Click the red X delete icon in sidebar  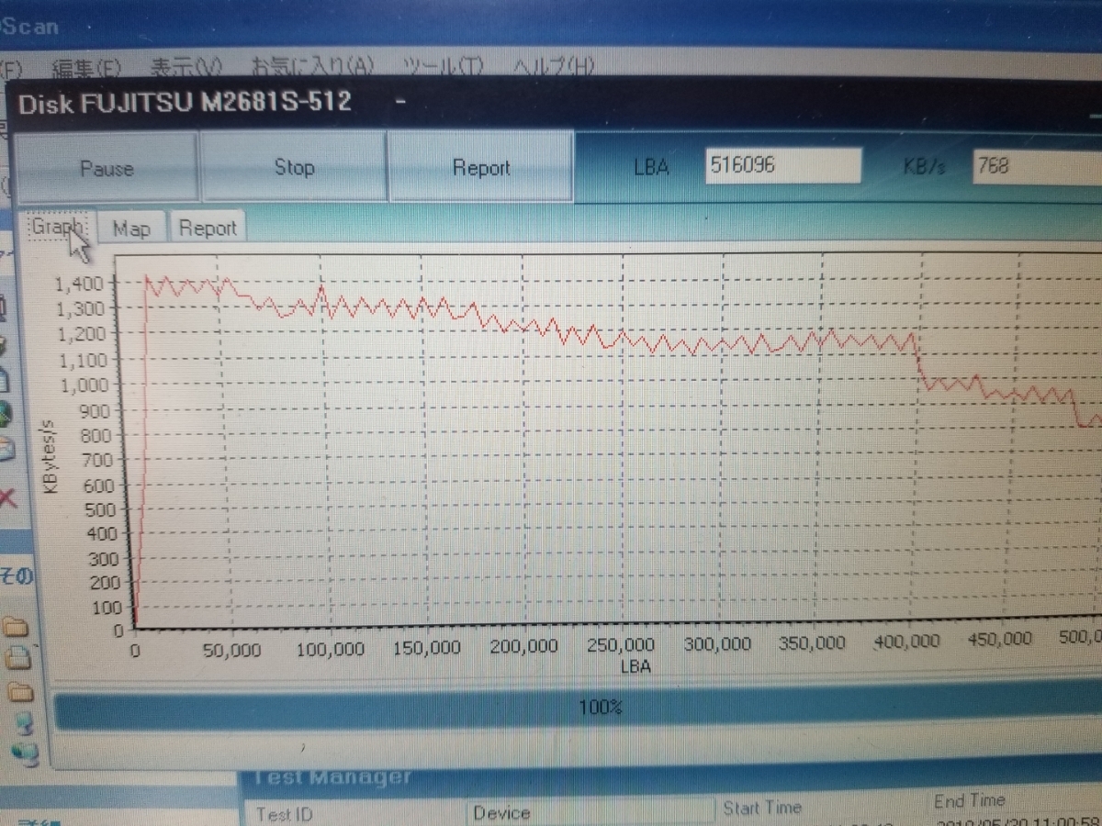click(x=7, y=498)
